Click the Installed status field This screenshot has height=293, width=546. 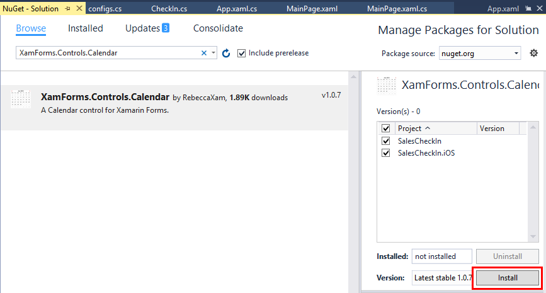pyautogui.click(x=442, y=256)
